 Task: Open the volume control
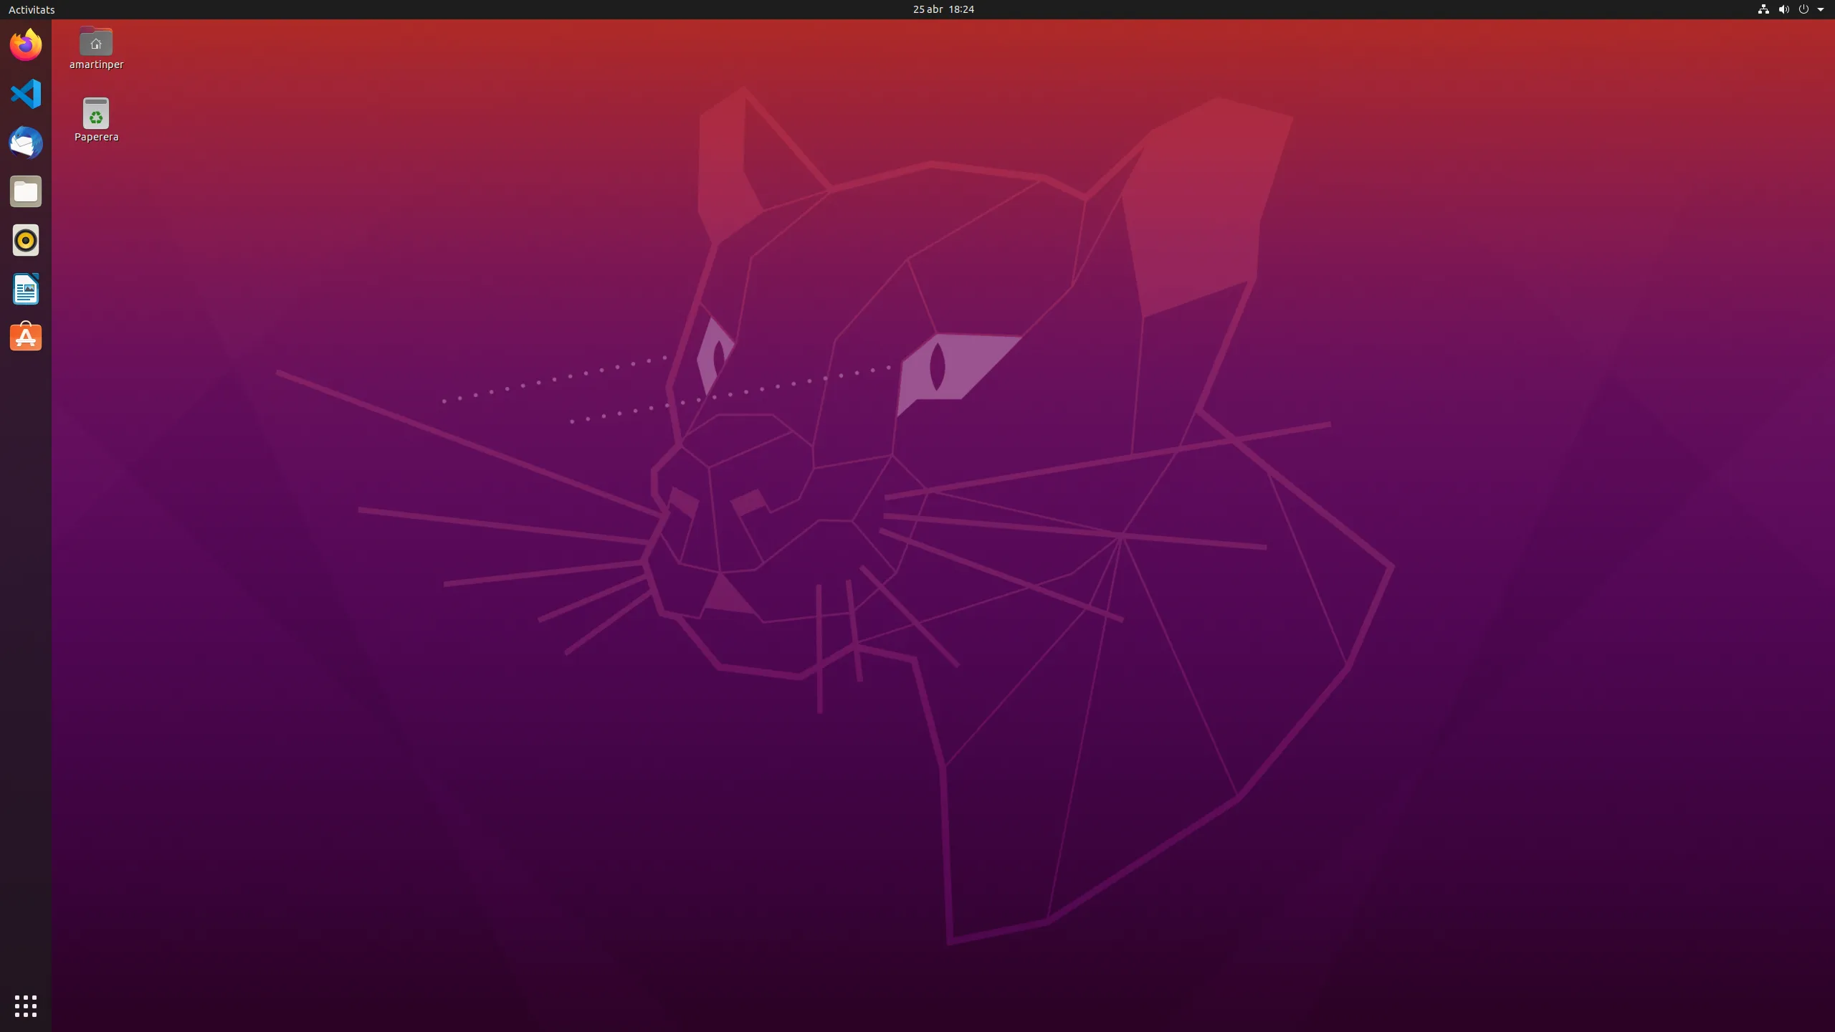[x=1783, y=9]
